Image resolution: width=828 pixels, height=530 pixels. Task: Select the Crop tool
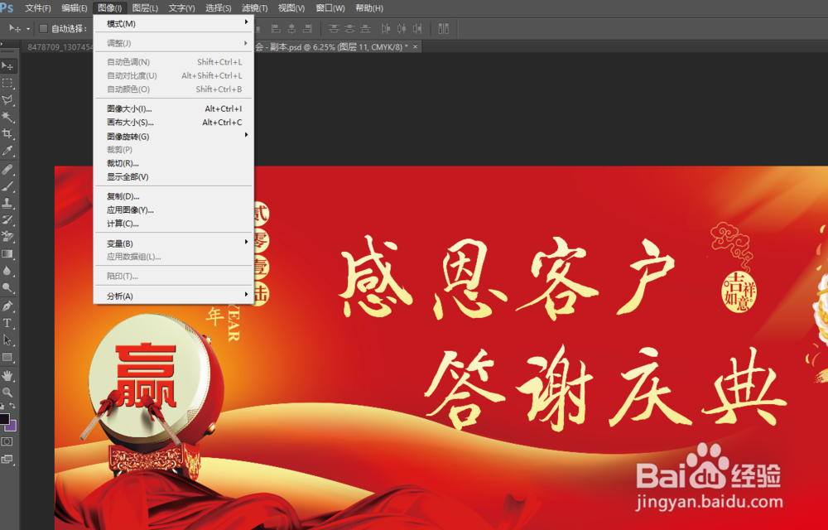[7, 133]
